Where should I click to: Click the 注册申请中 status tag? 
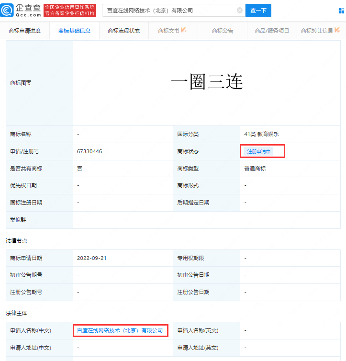click(x=259, y=151)
